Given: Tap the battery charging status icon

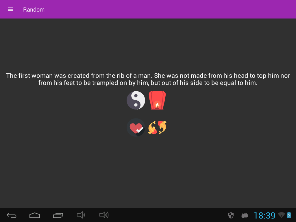Looking at the screenshot, I should point(289,215).
